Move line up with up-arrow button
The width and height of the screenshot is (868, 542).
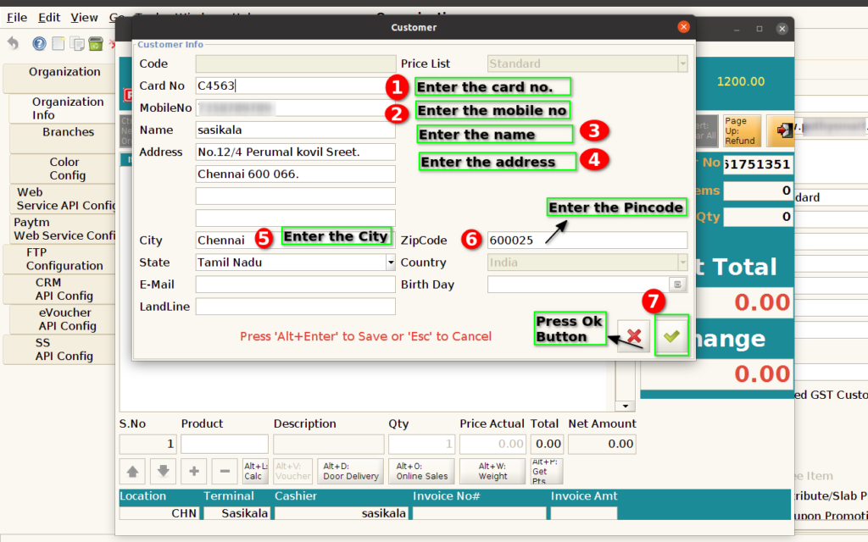coord(132,471)
